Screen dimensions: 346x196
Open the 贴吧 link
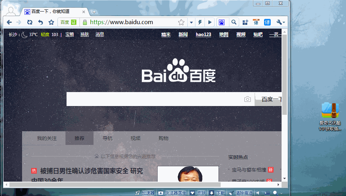coord(258,34)
